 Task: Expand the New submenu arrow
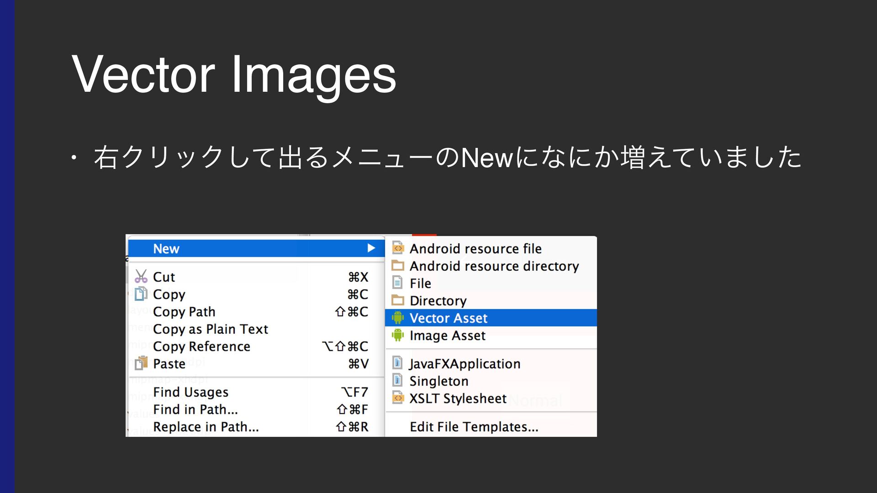[371, 248]
